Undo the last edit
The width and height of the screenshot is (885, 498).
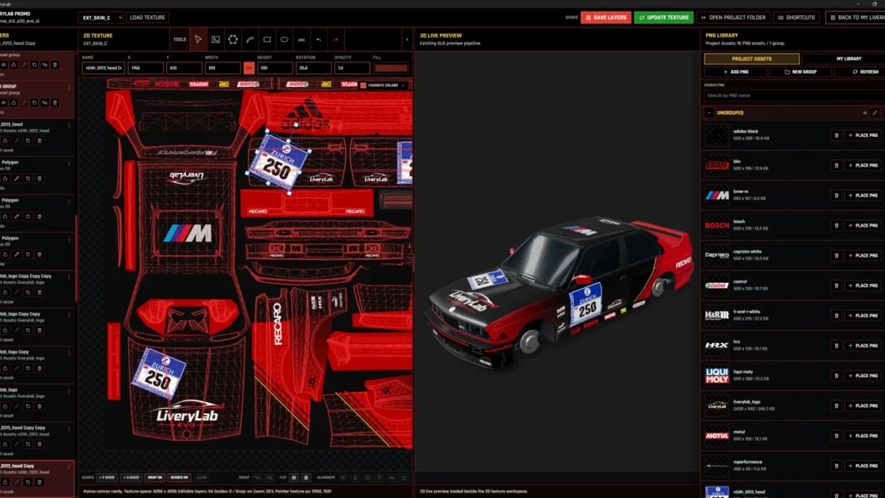point(319,39)
